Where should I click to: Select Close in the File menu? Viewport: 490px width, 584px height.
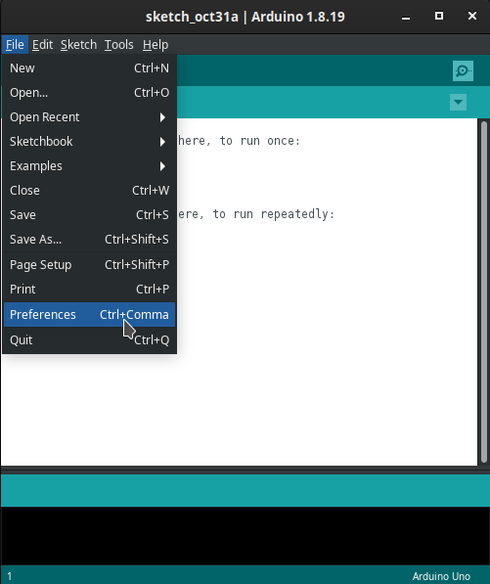[89, 191]
